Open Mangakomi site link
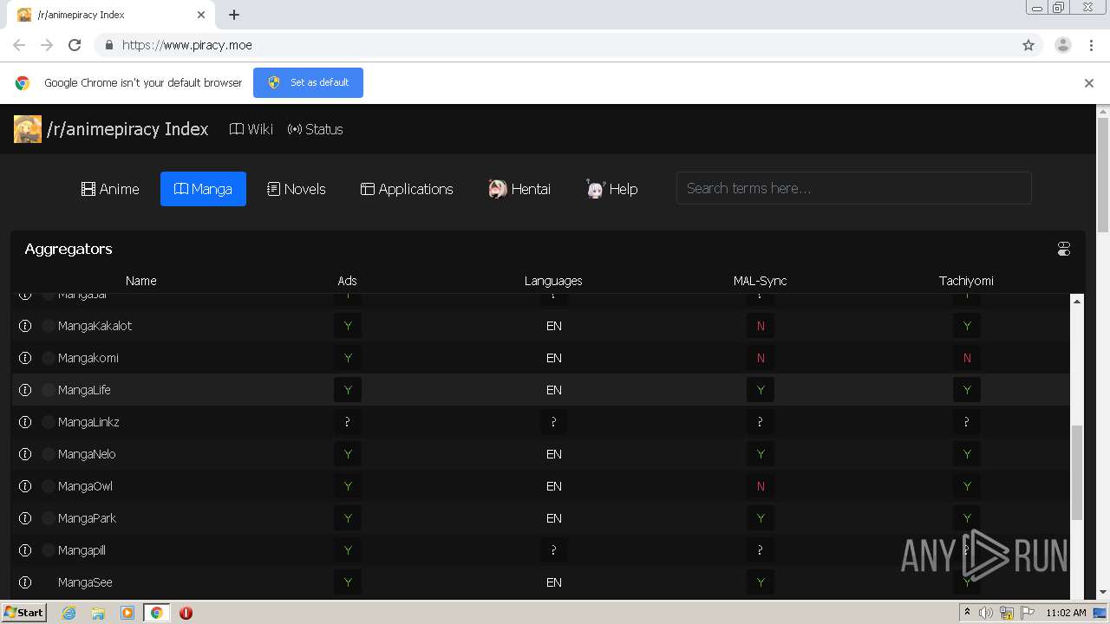 [88, 358]
